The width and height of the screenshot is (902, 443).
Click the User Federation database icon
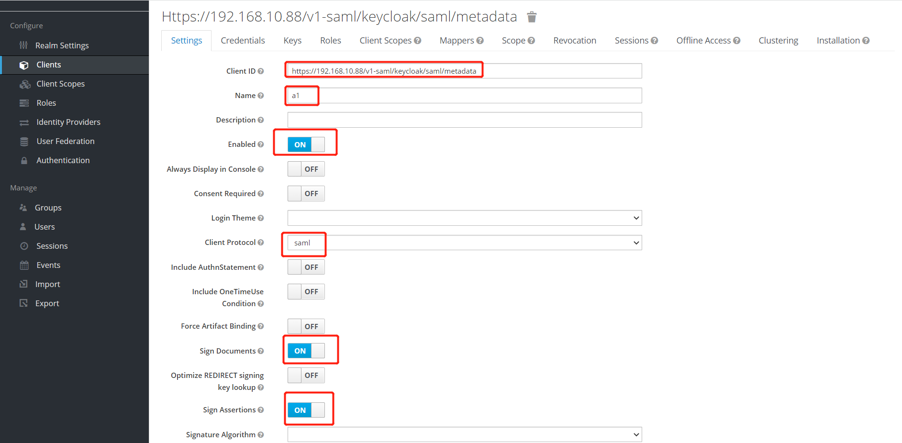24,142
